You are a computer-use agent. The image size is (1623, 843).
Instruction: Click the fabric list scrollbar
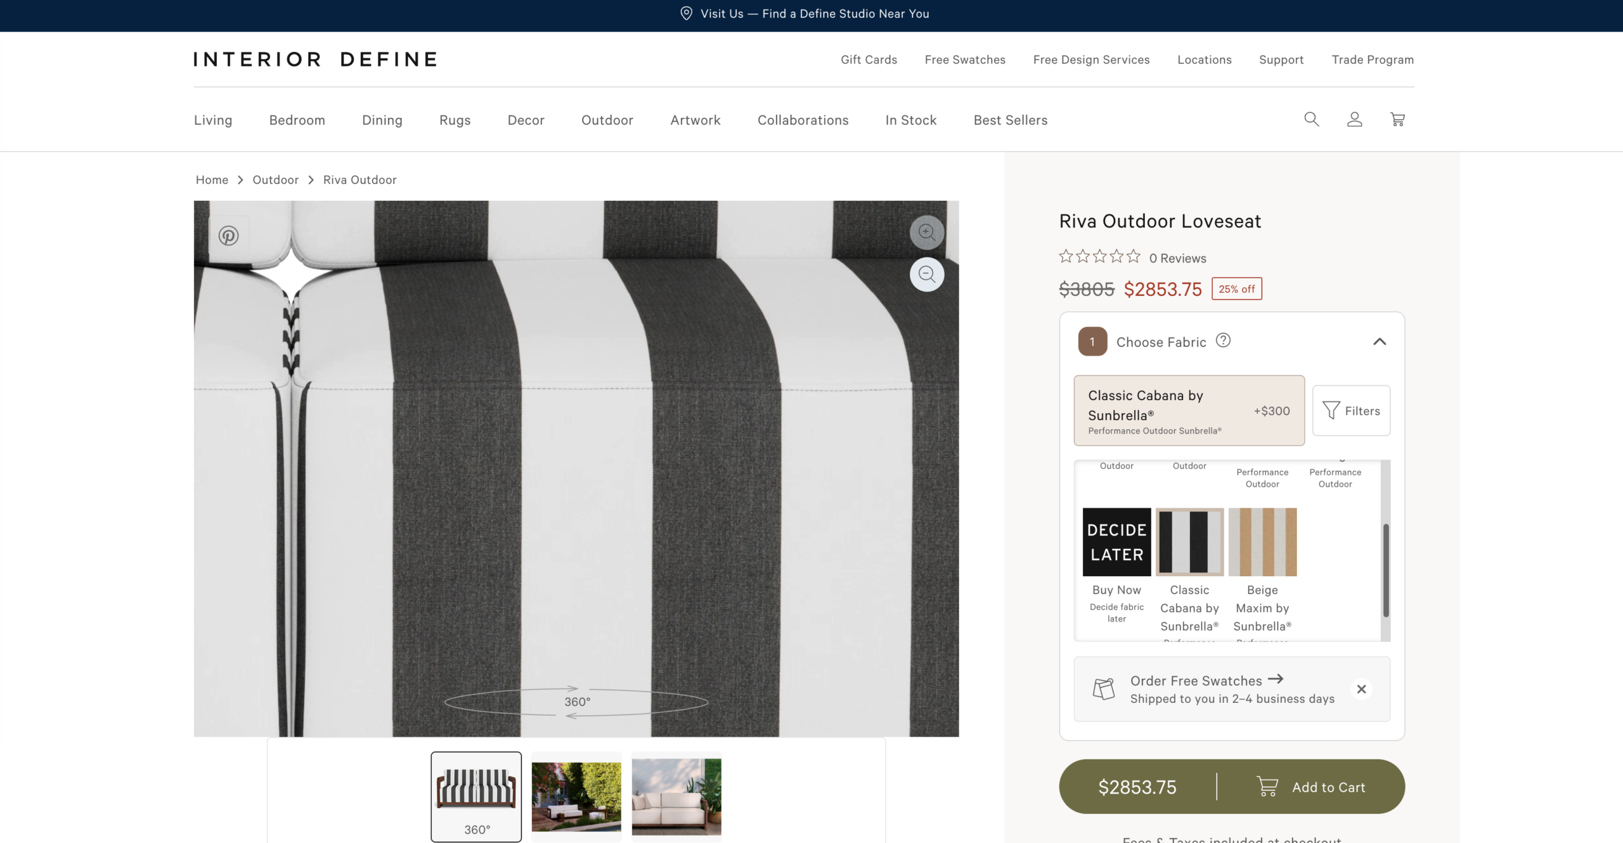pyautogui.click(x=1386, y=570)
